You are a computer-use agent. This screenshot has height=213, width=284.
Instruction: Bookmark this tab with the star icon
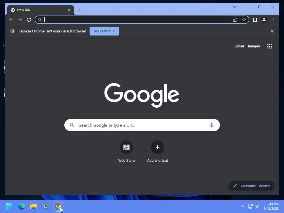(x=244, y=20)
